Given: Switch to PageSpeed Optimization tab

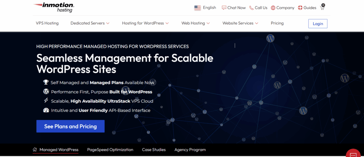Looking at the screenshot, I should click(110, 150).
